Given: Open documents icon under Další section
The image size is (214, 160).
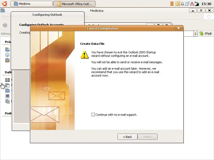Looking at the screenshot, I should [x=7, y=85].
